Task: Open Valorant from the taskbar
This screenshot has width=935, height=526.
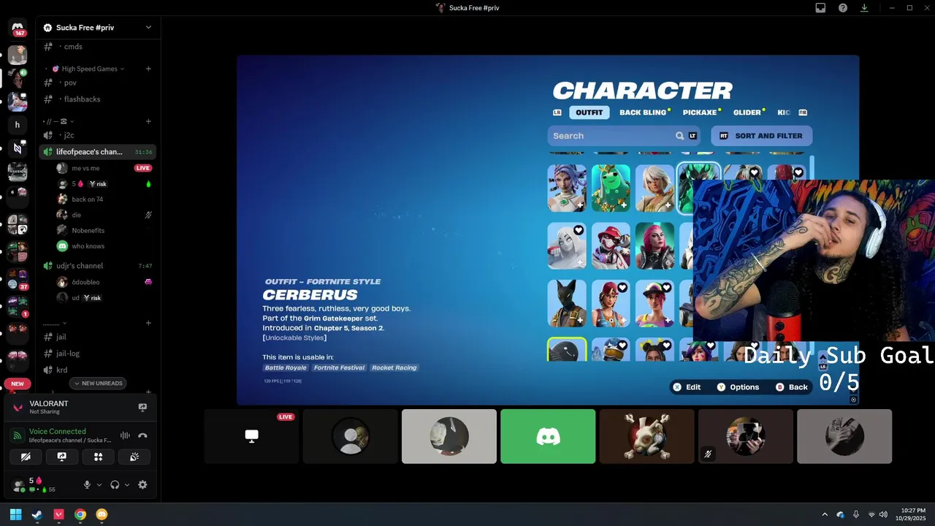Action: pos(58,514)
